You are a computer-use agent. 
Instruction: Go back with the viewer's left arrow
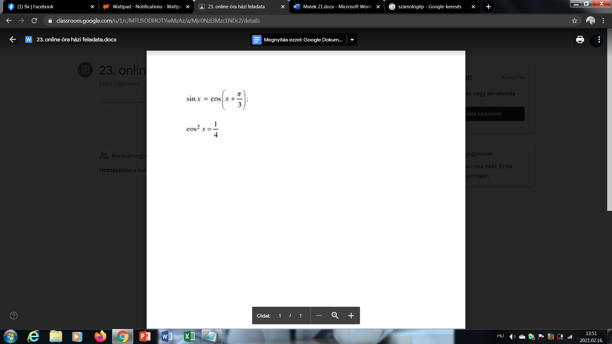(13, 39)
